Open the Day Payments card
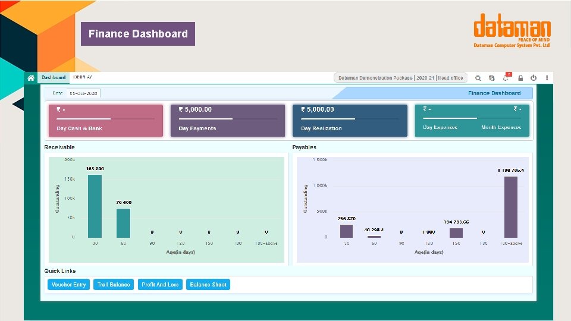The image size is (571, 321). [228, 121]
